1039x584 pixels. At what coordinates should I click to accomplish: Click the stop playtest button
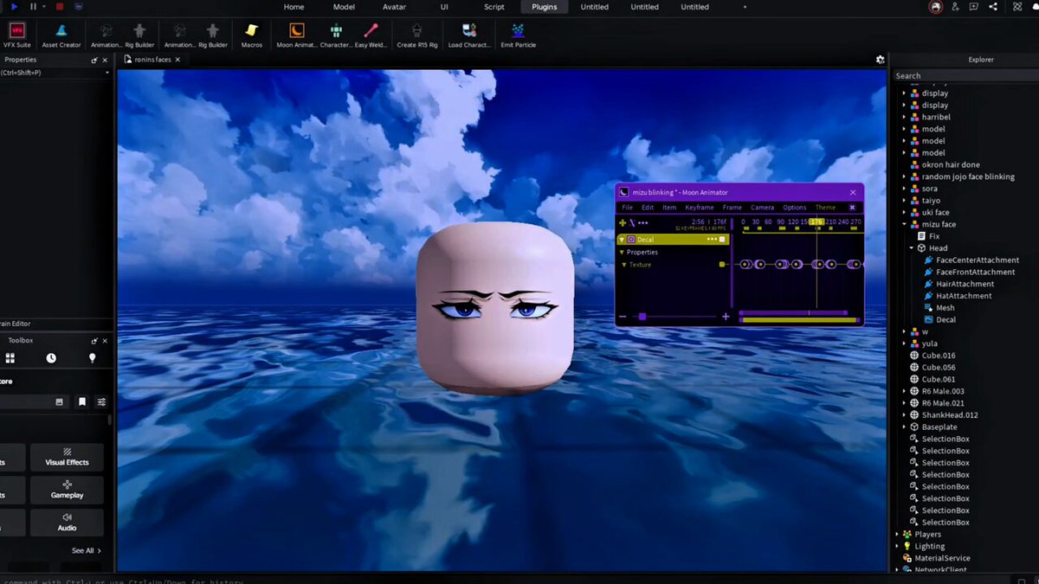[59, 7]
